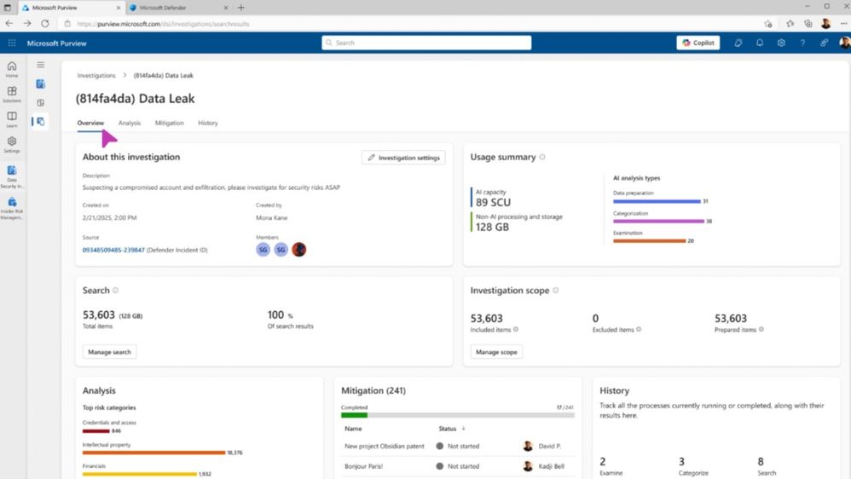Open the header settings gear icon
Screen dimensions: 851x479
coord(781,43)
